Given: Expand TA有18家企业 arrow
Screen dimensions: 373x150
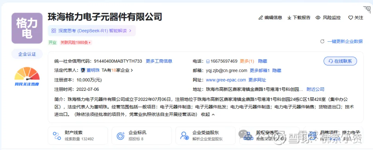Looking at the screenshot, I should 132,71.
